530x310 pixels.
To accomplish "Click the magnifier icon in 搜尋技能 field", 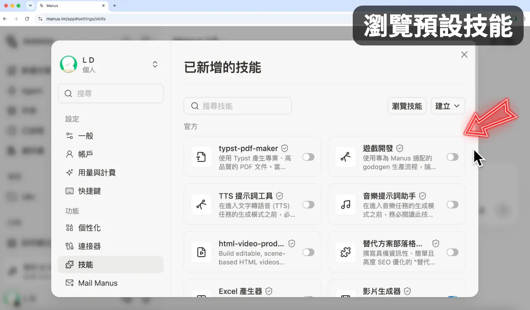I will (195, 106).
